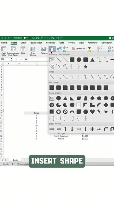Select the Pie shape in Basic Shapes
The image size is (114, 202).
58,105
